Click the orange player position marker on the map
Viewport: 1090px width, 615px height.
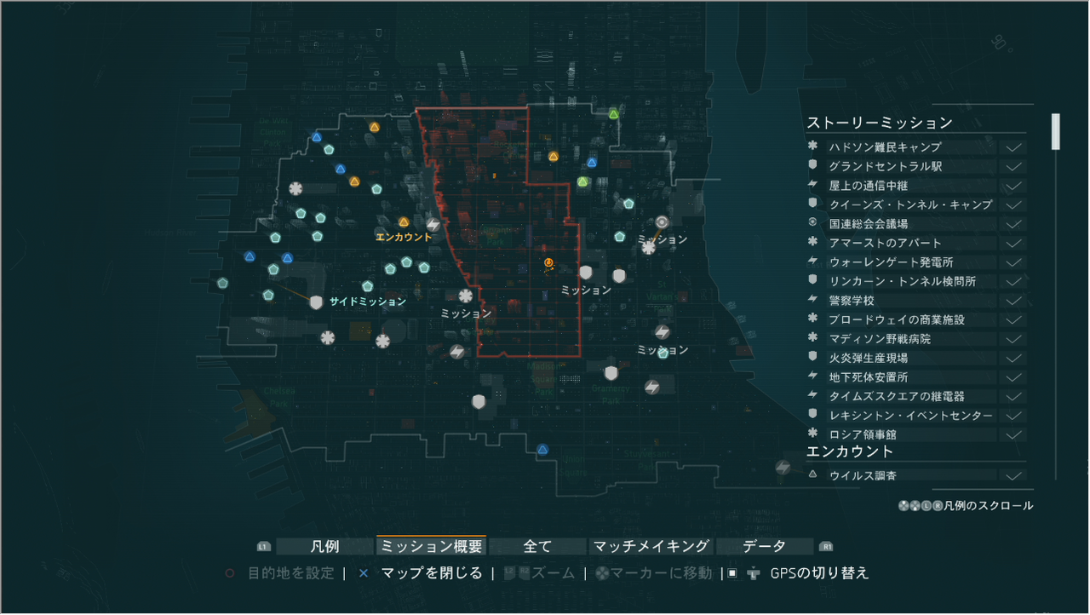tap(548, 262)
